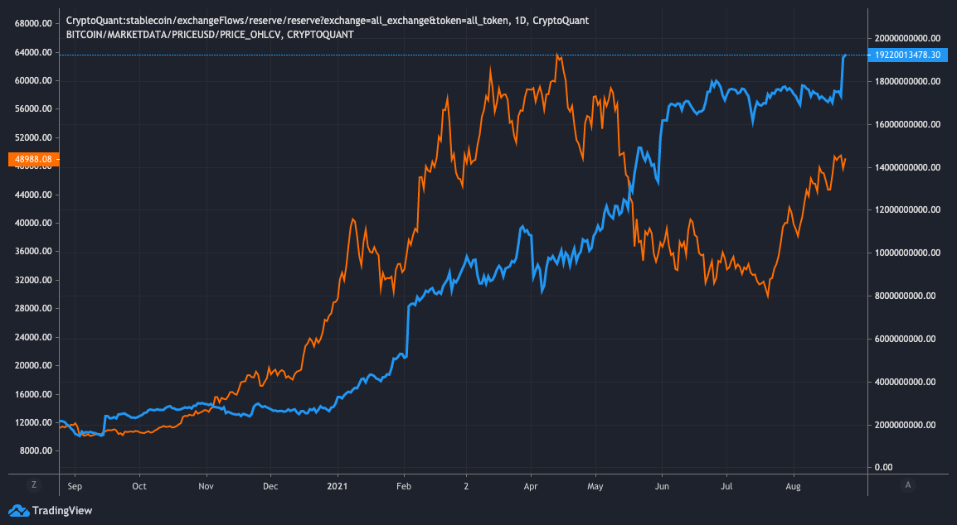Click the Aug label on time axis
The width and height of the screenshot is (957, 525).
[x=792, y=485]
